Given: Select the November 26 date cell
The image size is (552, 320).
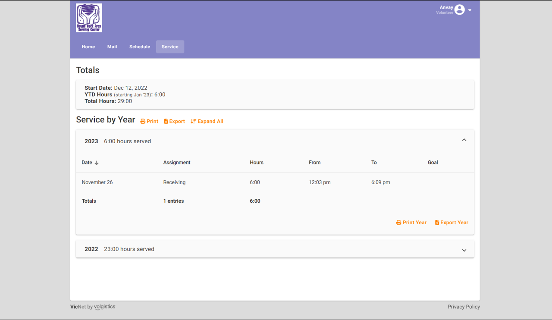Looking at the screenshot, I should click(x=97, y=182).
